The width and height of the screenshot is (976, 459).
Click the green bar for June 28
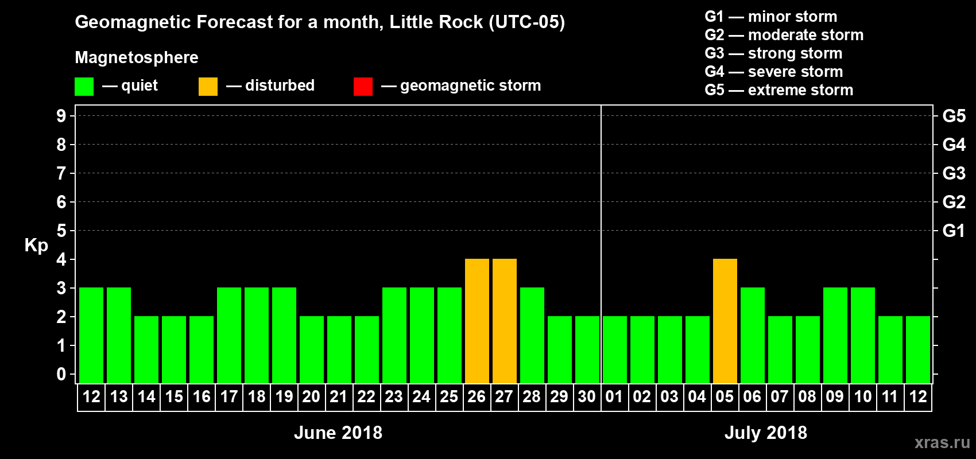click(532, 335)
